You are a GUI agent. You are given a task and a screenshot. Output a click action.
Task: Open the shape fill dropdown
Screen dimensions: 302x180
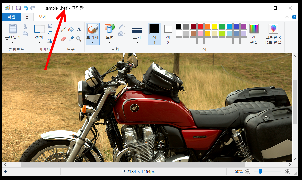[x=122, y=33]
